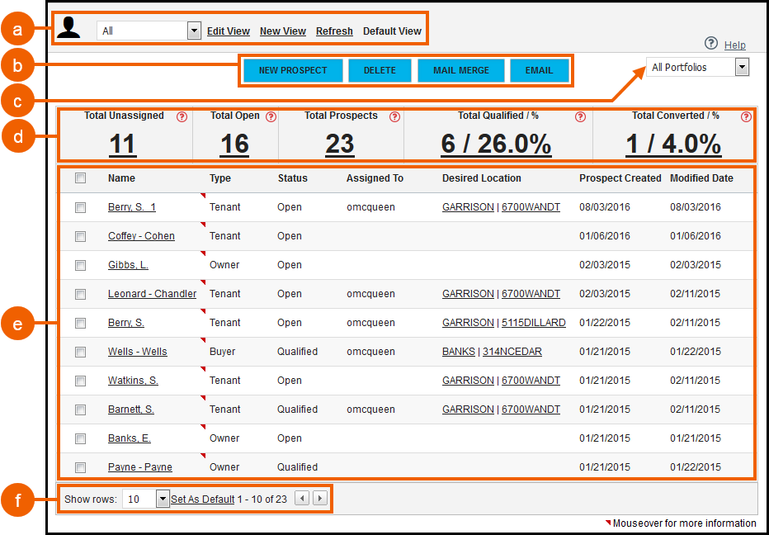Sort by Prospect Created column header

pyautogui.click(x=620, y=178)
